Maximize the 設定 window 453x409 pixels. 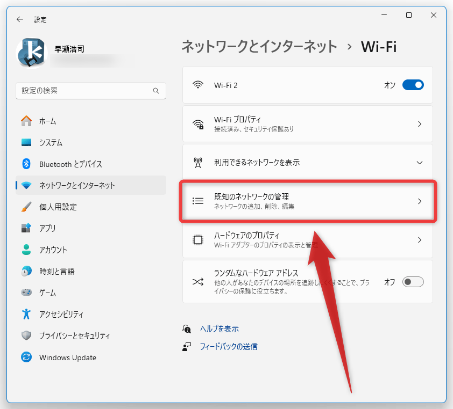(409, 15)
